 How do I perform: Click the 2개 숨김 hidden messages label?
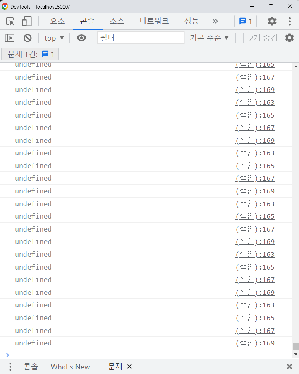263,38
